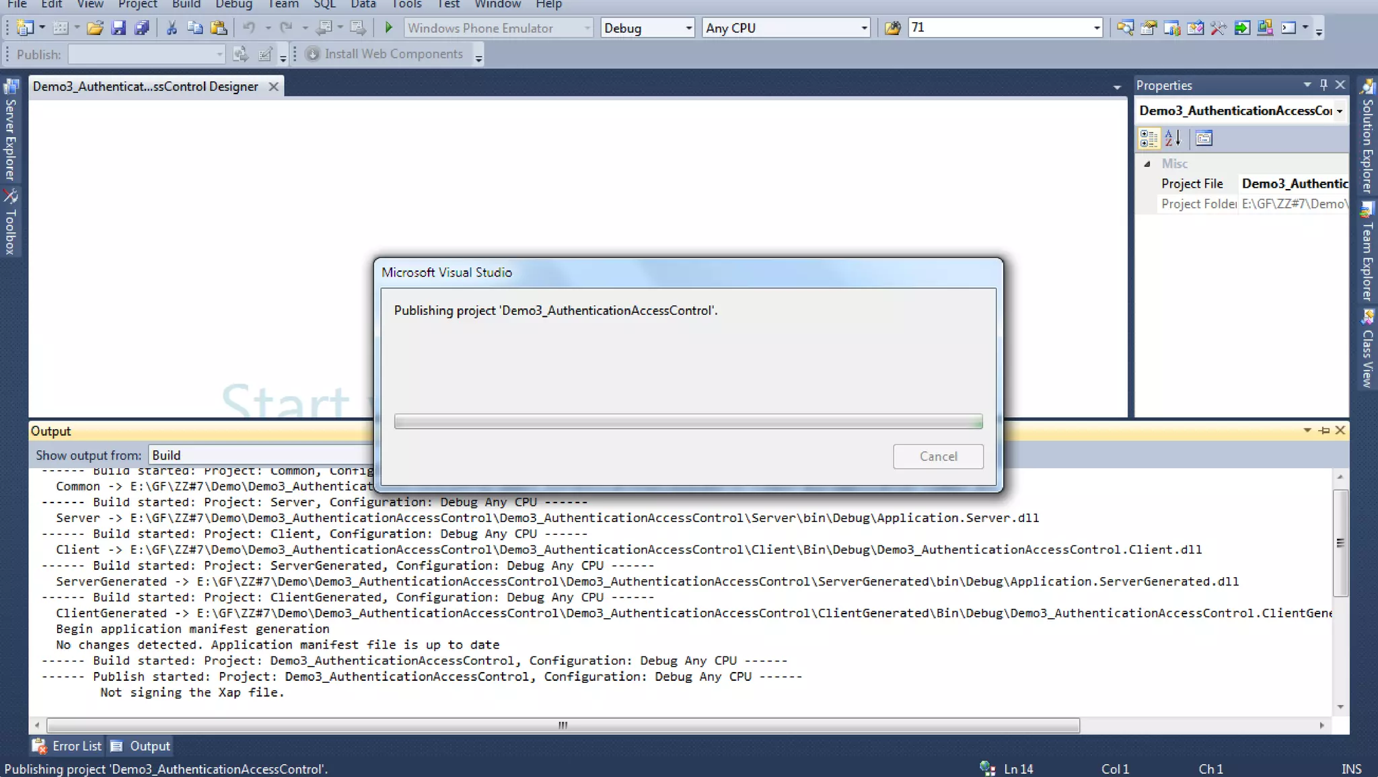Toggle Categorized view in Properties panel
This screenshot has width=1378, height=777.
tap(1149, 139)
